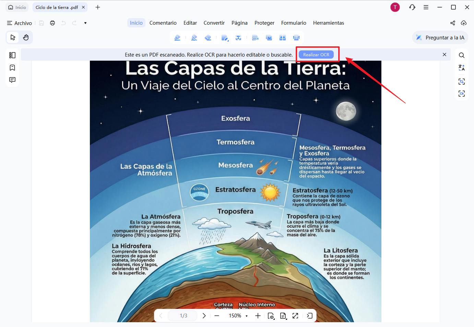
Task: Open the page thumbnails panel
Action: [12, 55]
